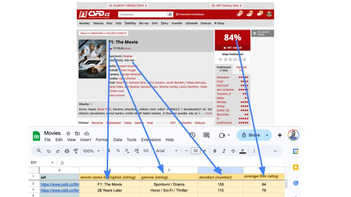The height and width of the screenshot is (197, 351).
Task: Open the Google account avatar in Sheets
Action: pos(293,135)
